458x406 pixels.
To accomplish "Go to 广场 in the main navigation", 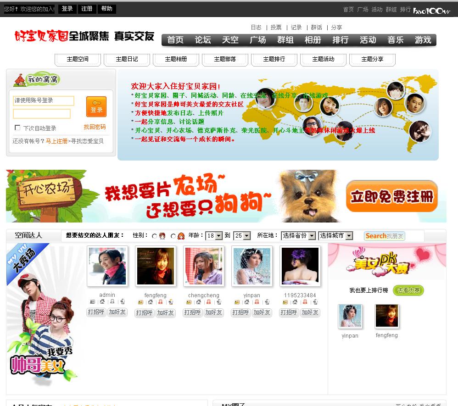I will point(257,40).
